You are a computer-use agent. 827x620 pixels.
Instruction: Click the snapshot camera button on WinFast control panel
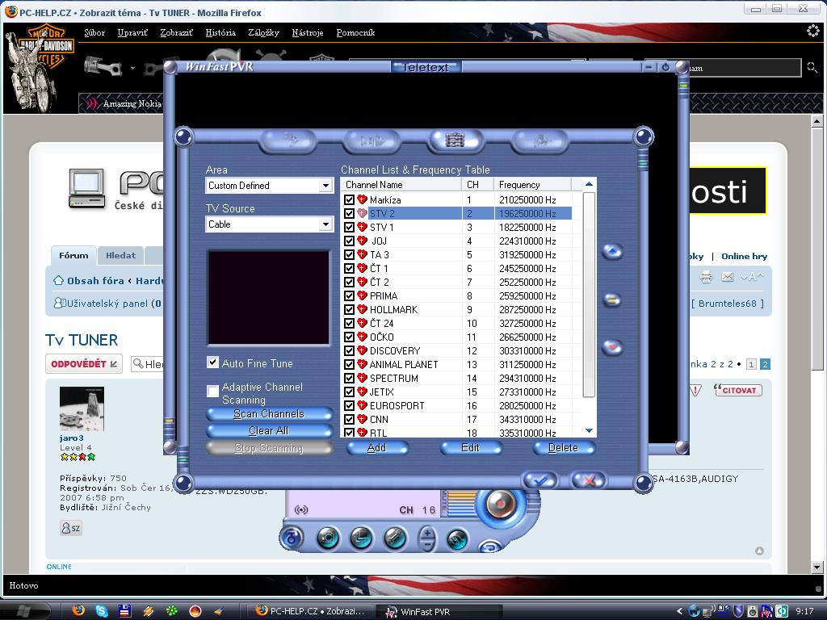(328, 537)
